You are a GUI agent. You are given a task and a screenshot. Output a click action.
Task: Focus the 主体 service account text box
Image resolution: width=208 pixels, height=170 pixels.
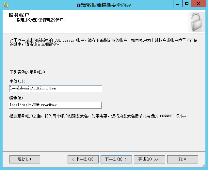(56, 88)
